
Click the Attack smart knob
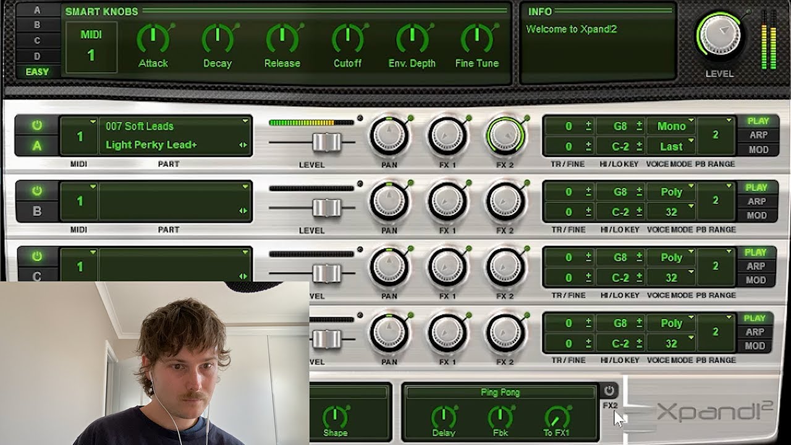click(153, 38)
